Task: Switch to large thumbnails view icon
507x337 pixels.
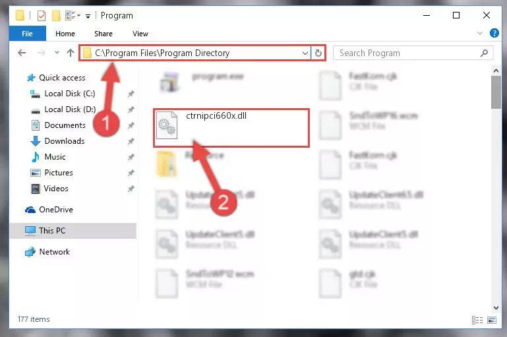Action: [492, 320]
